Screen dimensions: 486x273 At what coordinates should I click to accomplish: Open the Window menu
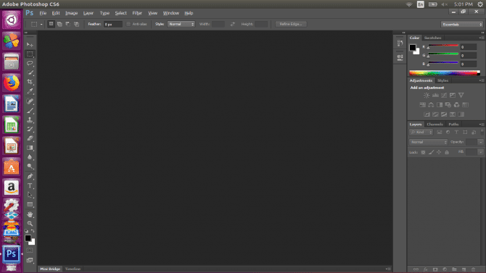[170, 13]
